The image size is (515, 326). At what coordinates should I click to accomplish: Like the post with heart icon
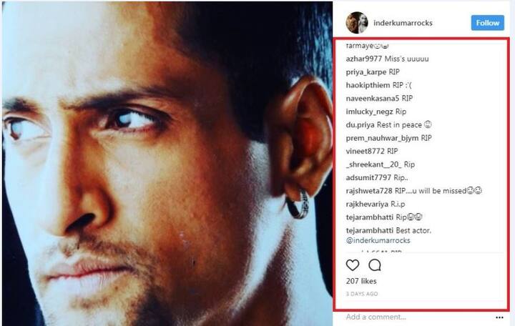coord(353,265)
